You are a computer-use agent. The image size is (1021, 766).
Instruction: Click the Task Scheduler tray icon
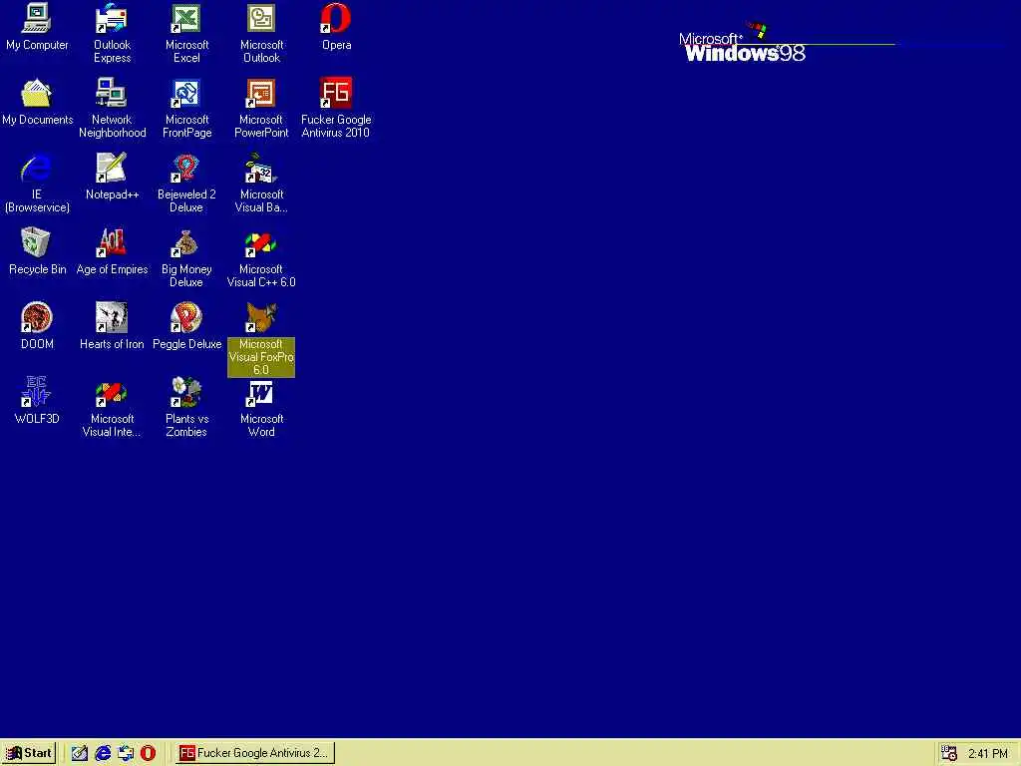click(x=949, y=753)
